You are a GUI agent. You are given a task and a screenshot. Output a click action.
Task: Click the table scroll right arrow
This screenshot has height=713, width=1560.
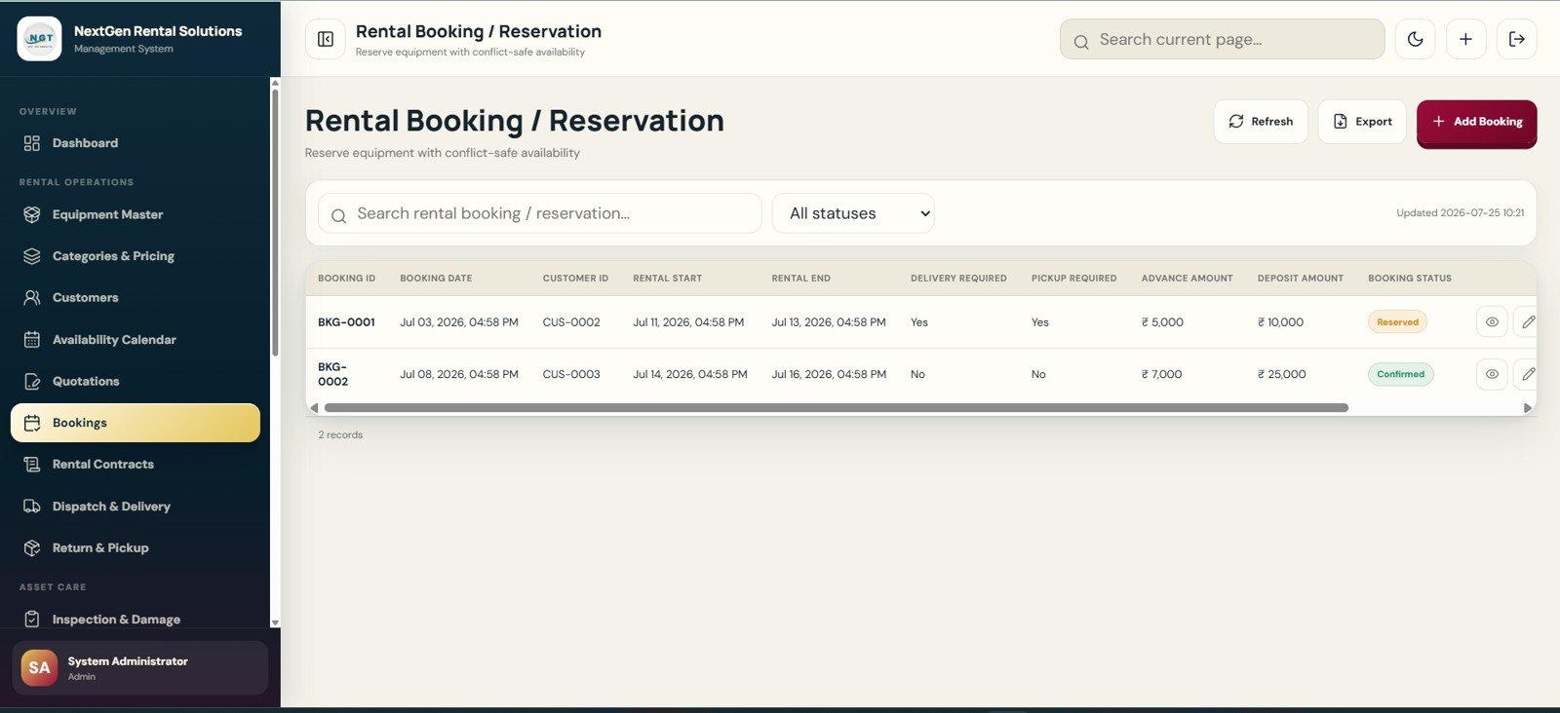pos(1527,408)
